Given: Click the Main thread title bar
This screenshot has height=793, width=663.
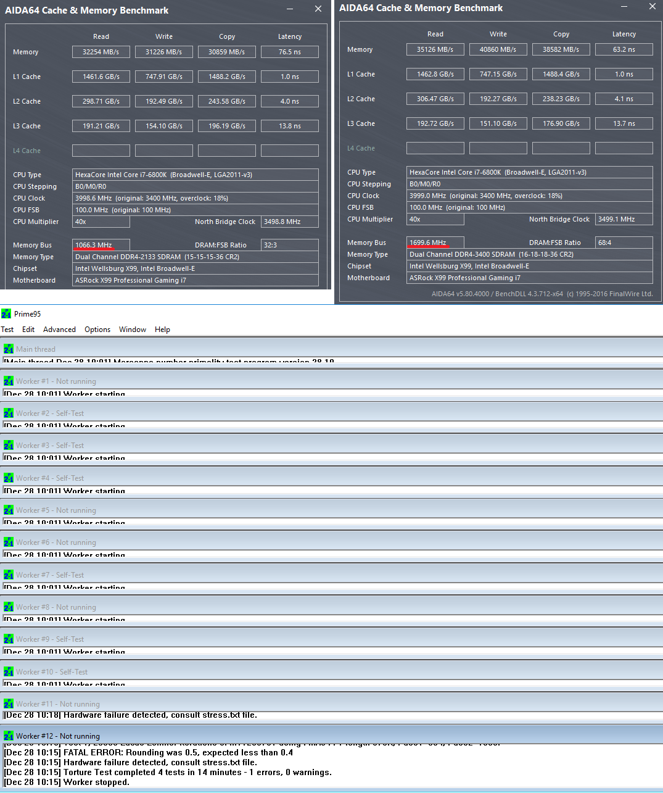Looking at the screenshot, I should 332,349.
